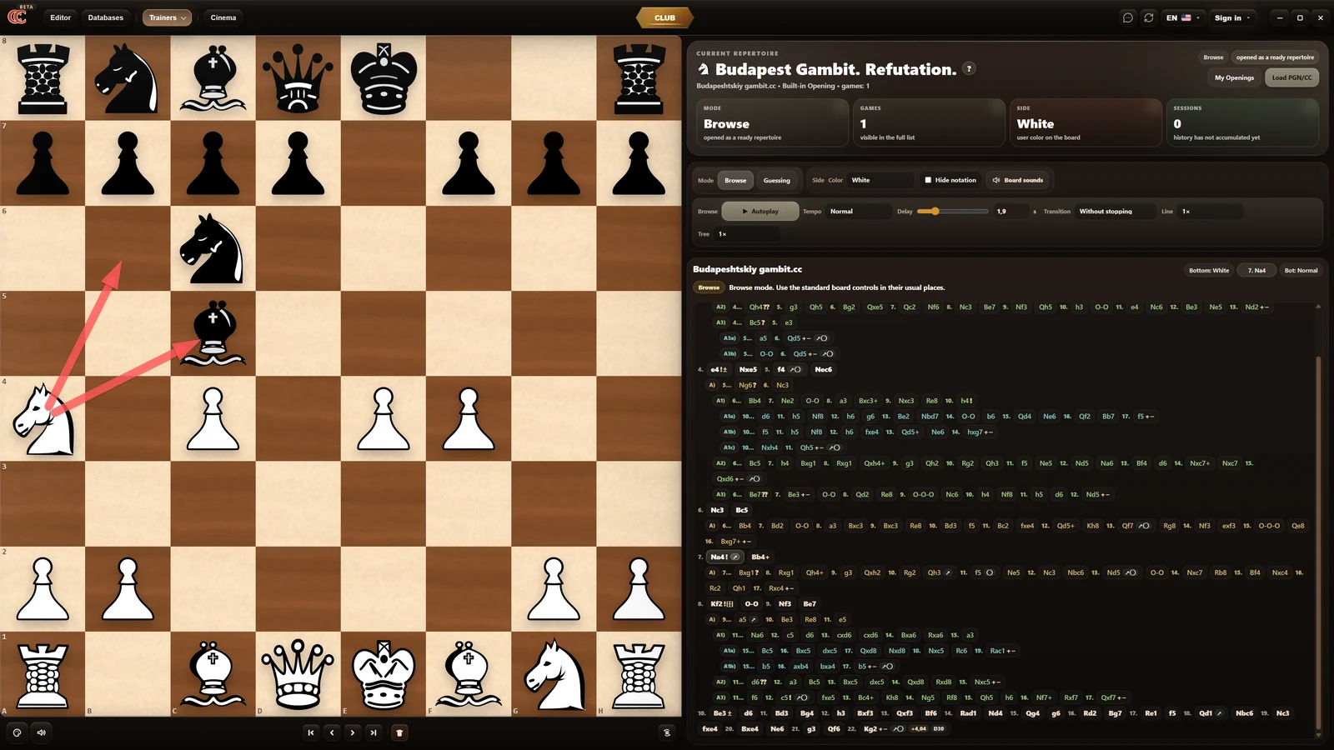Select the white knight on a4
1334x750 pixels.
43,419
